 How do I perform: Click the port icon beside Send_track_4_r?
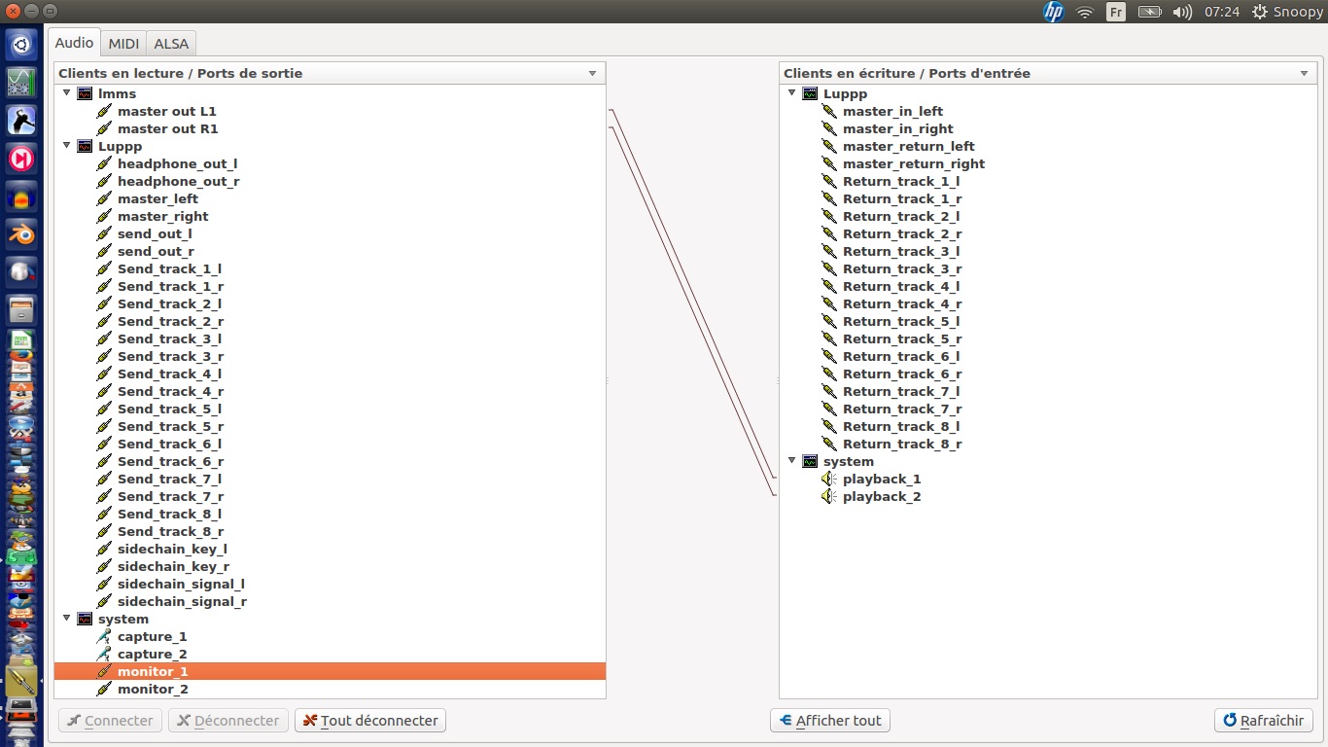pos(104,391)
